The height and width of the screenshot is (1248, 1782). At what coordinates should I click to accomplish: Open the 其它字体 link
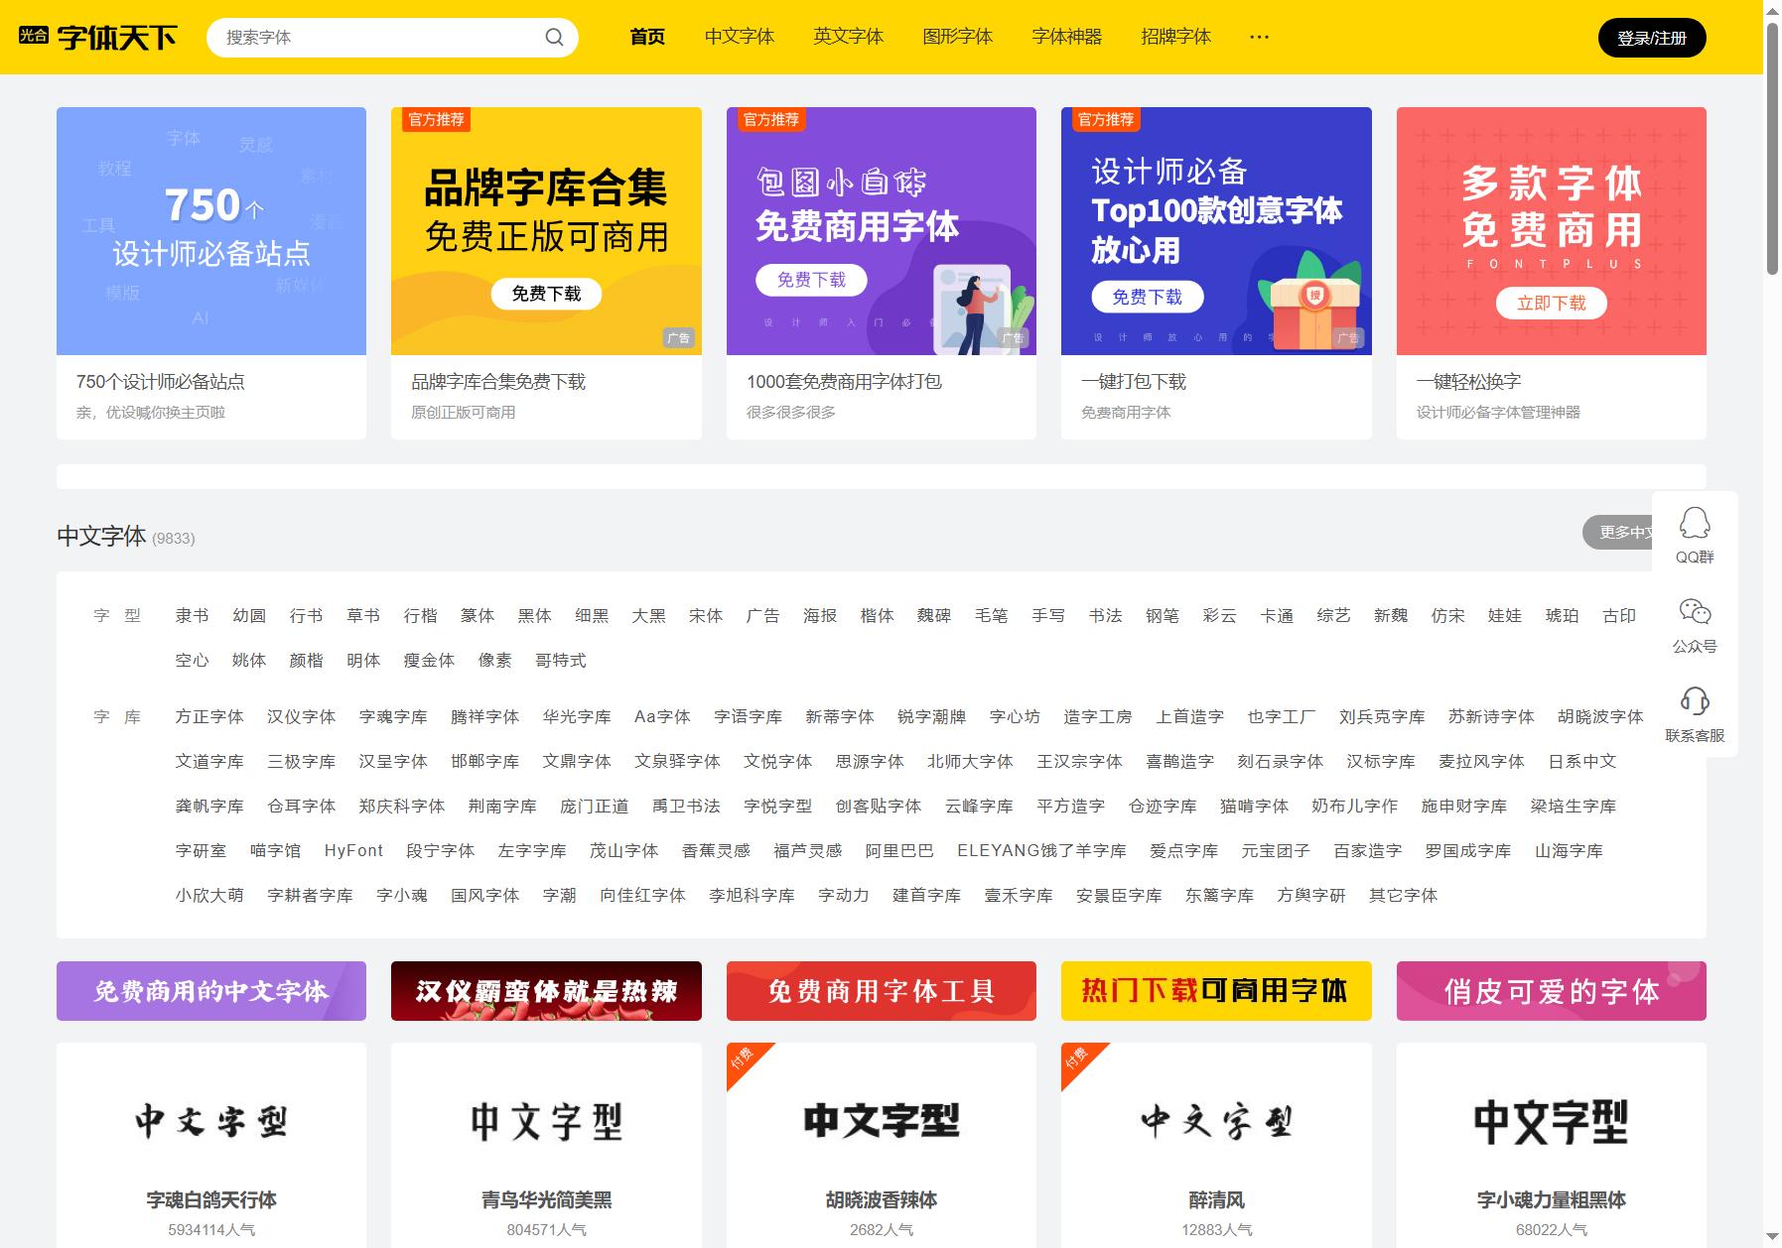(1403, 896)
